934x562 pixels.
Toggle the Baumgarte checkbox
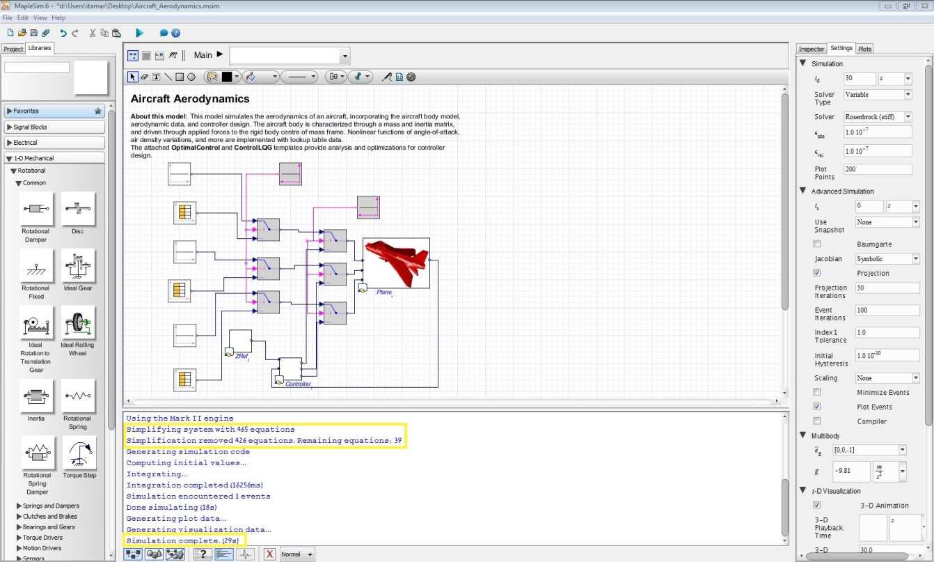click(816, 244)
